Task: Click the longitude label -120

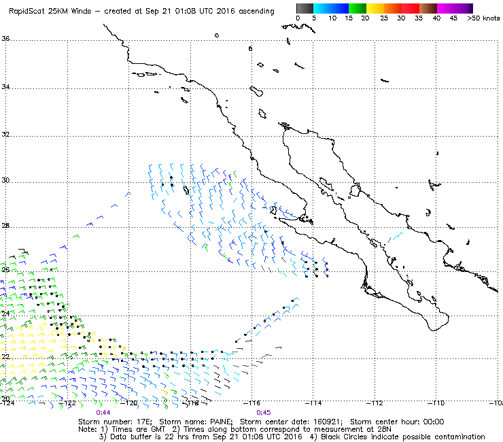Action: (x=128, y=403)
